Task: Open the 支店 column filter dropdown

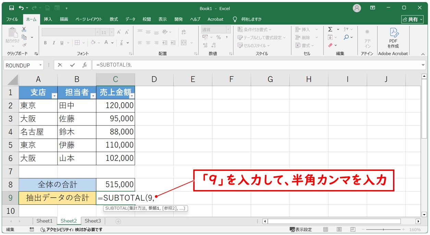Action: (x=54, y=96)
